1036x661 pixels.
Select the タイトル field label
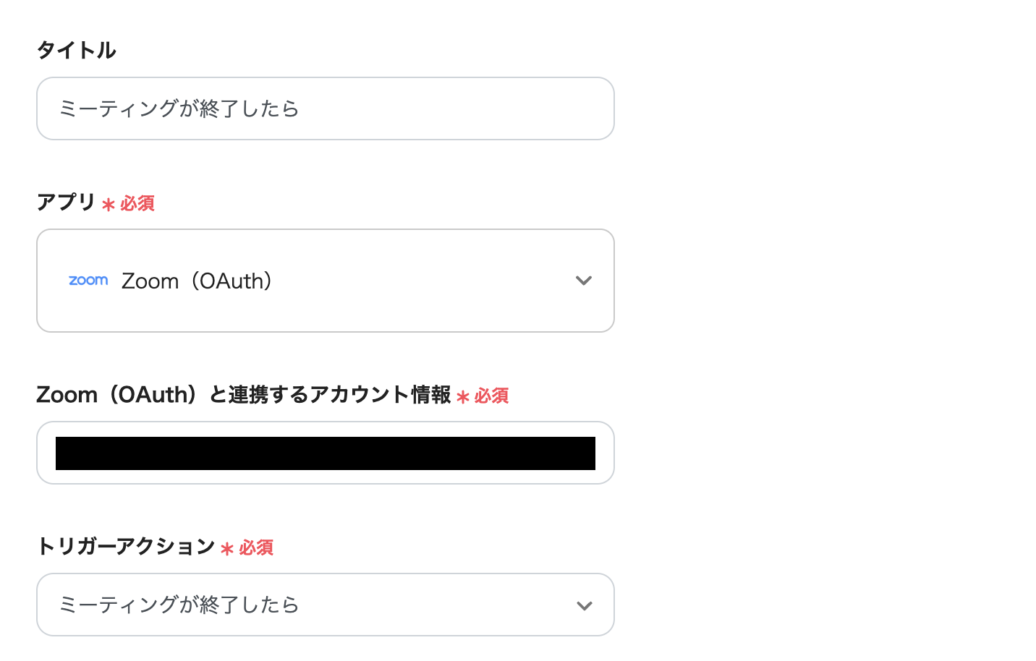point(76,50)
